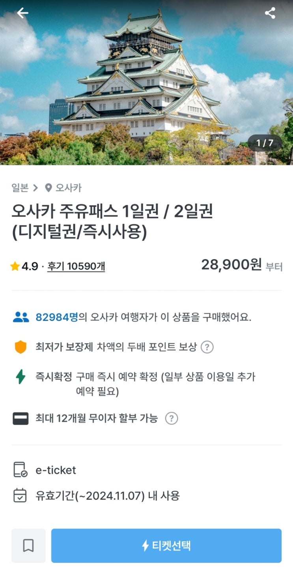The height and width of the screenshot is (569, 293).
Task: Tap the orange shield guarantee icon
Action: pyautogui.click(x=21, y=347)
